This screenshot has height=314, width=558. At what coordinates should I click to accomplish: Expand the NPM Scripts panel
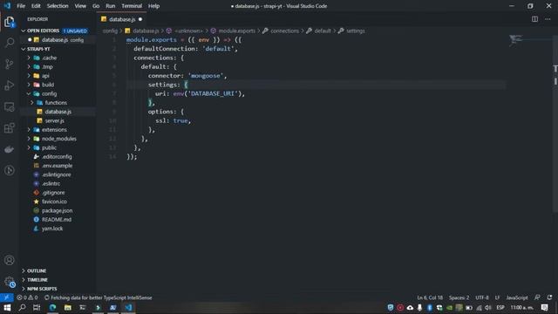(42, 289)
